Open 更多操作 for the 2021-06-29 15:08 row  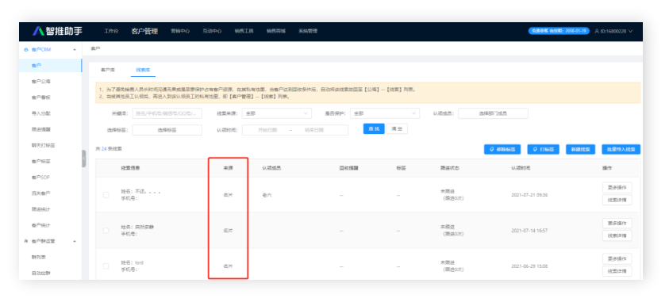[617, 258]
